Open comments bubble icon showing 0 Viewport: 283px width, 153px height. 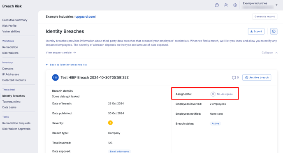[234, 78]
